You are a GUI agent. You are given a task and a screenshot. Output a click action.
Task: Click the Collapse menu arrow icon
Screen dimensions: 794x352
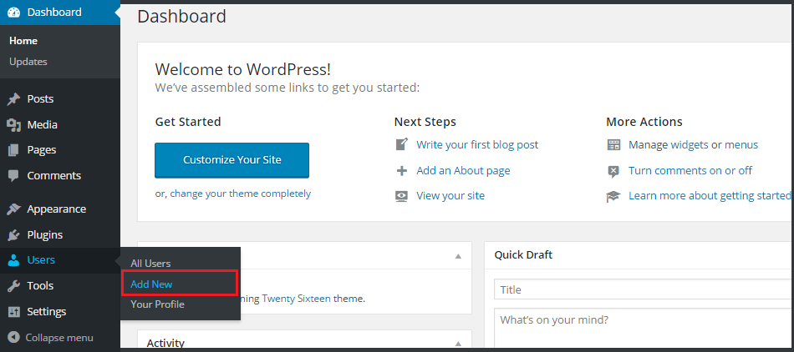coord(13,337)
